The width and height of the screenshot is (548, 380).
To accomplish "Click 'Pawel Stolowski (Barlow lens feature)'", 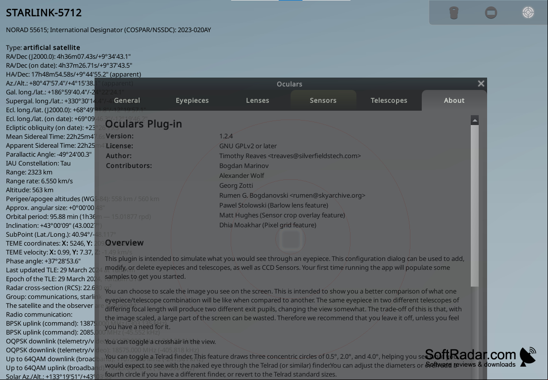I will coord(274,205).
